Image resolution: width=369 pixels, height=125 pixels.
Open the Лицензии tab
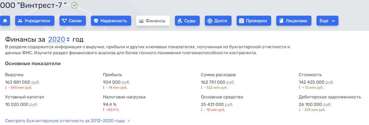[x=294, y=21]
